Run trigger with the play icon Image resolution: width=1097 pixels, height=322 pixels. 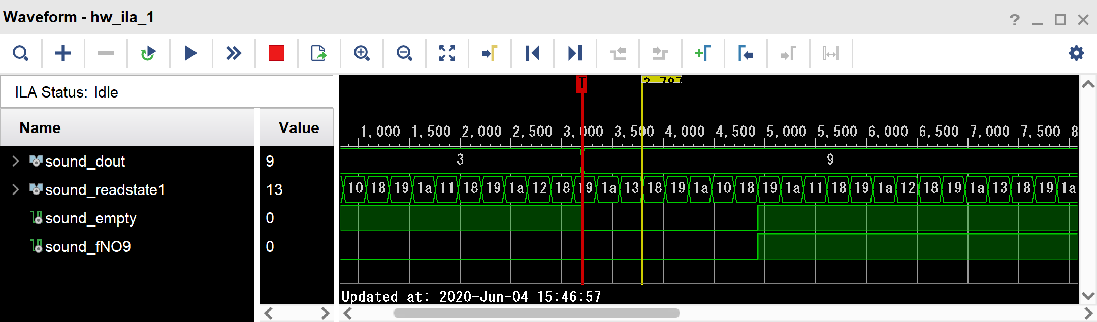[190, 53]
